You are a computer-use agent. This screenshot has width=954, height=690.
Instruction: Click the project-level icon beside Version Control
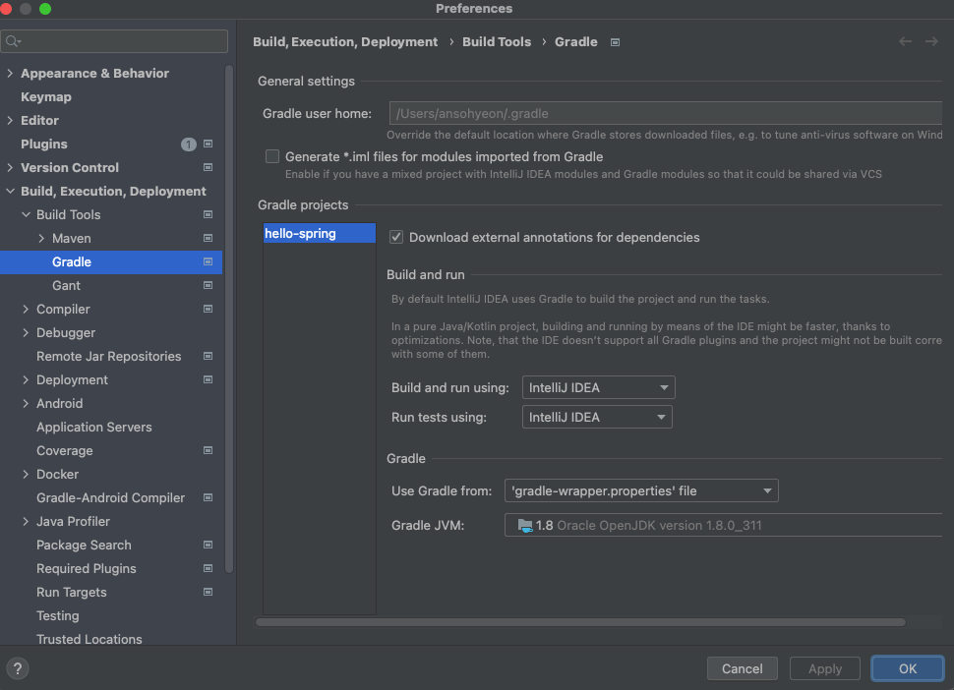point(209,167)
